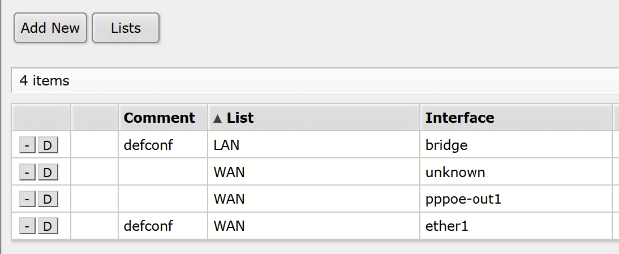Viewport: 619px width, 254px height.
Task: Open the Lists button
Action: pyautogui.click(x=126, y=28)
